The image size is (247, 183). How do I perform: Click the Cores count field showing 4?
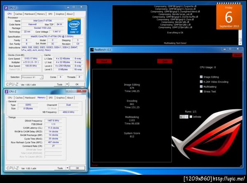[61, 77]
